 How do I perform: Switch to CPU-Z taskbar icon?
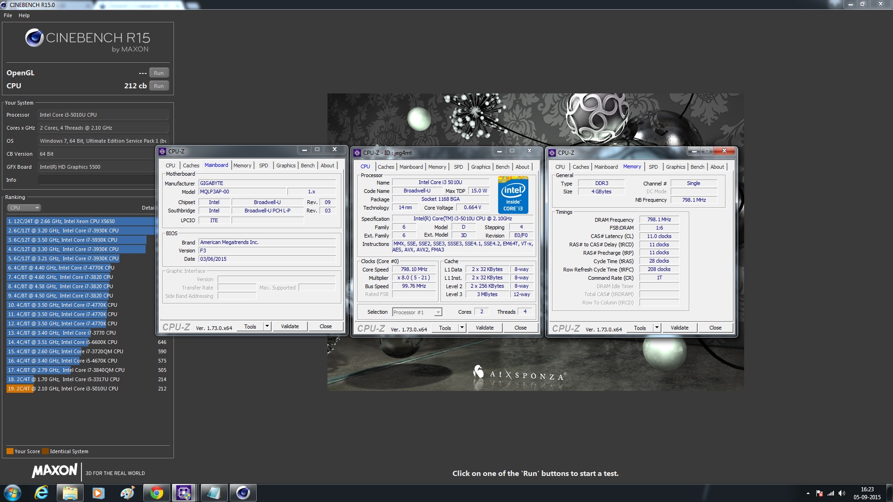pos(184,493)
